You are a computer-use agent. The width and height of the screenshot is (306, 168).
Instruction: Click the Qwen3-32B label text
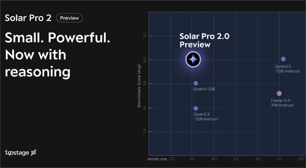click(x=204, y=89)
